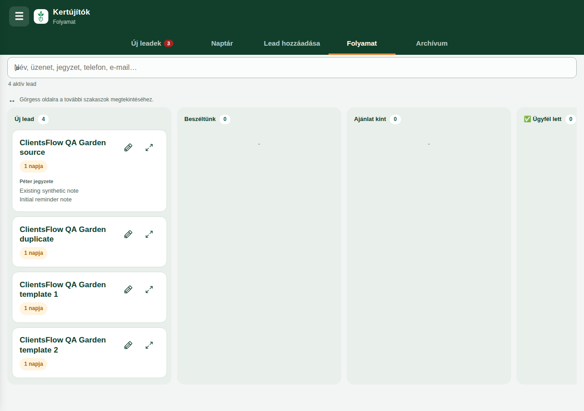
Task: Click the Péter jegyzete label
Action: click(36, 181)
